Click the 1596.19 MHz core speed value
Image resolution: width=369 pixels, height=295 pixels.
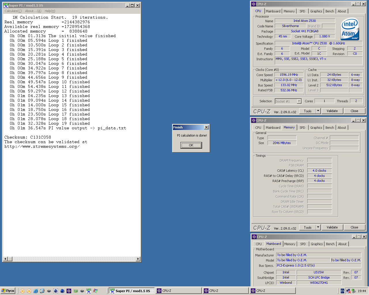click(289, 75)
